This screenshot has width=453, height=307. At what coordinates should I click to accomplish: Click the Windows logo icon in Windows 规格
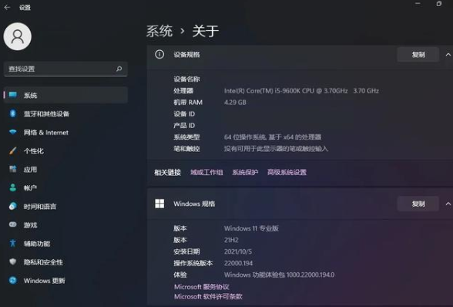coord(159,204)
